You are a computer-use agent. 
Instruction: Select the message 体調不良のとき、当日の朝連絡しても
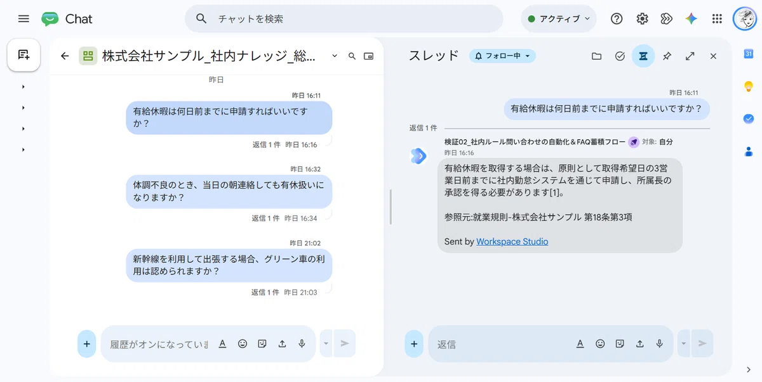[229, 191]
